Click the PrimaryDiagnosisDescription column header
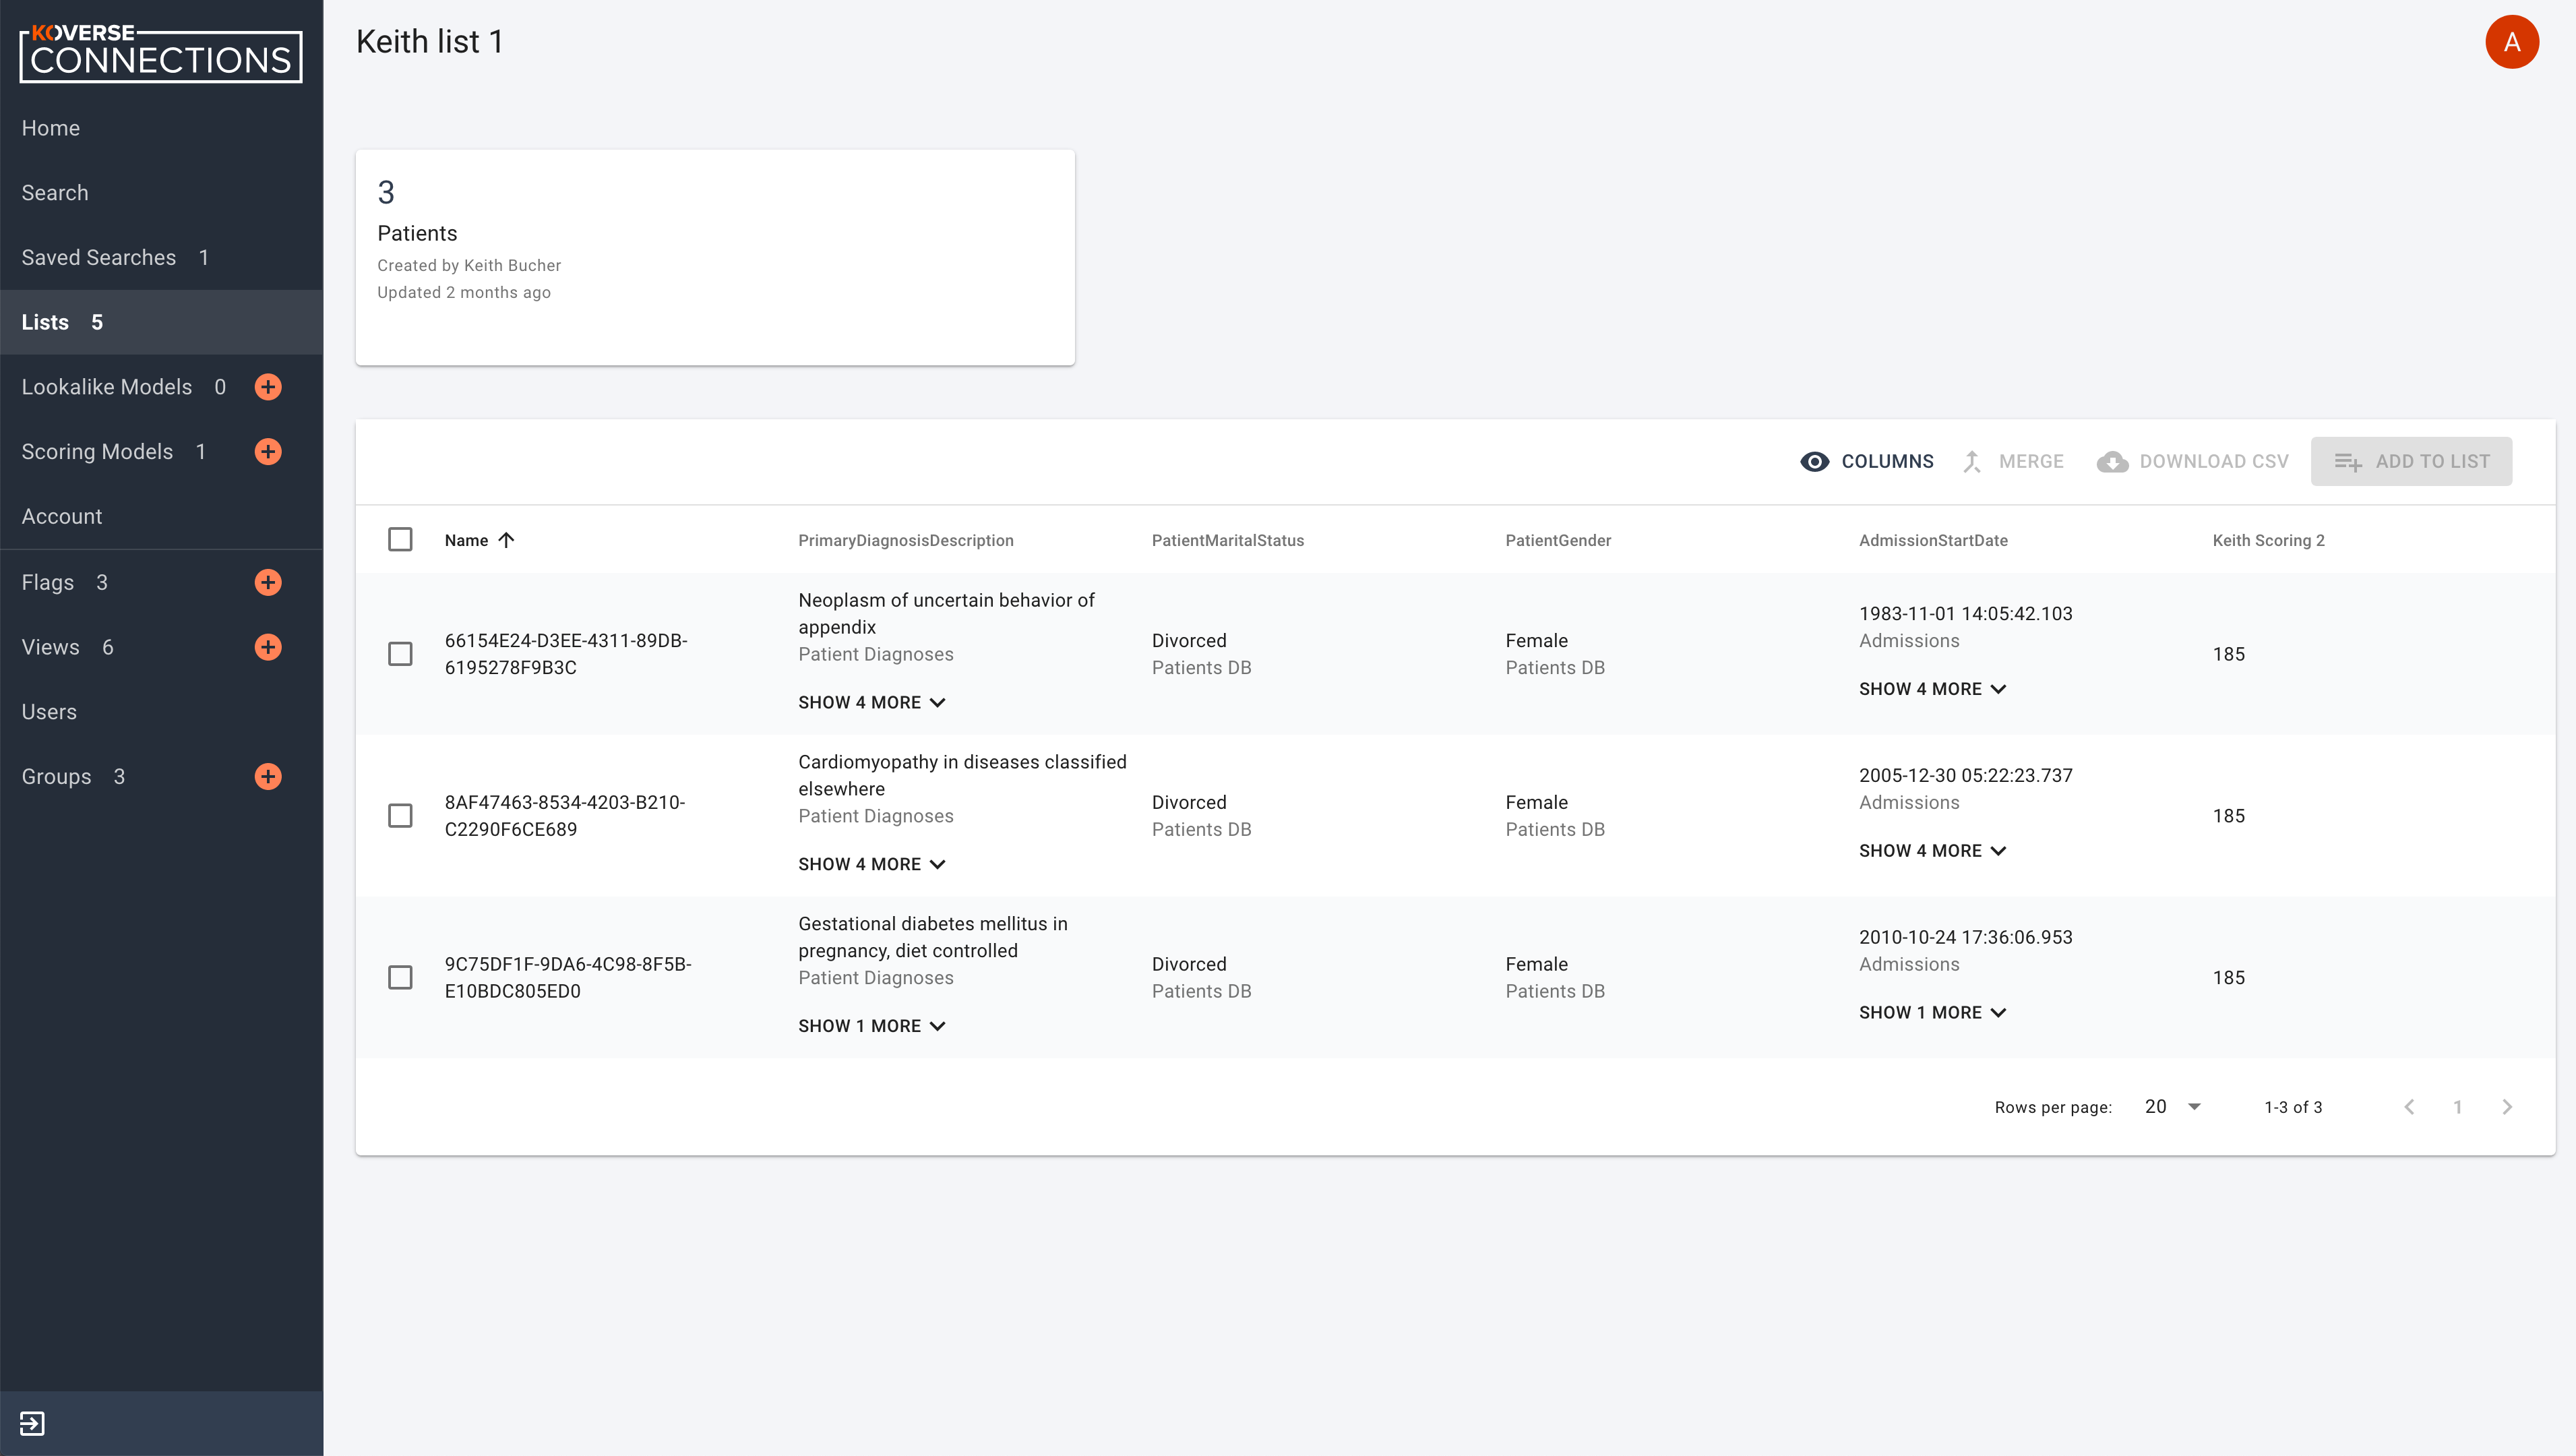 click(x=906, y=541)
